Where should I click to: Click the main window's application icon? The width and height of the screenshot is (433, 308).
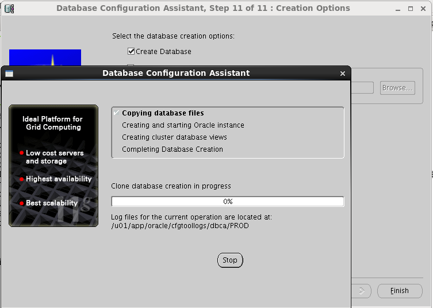(9, 8)
